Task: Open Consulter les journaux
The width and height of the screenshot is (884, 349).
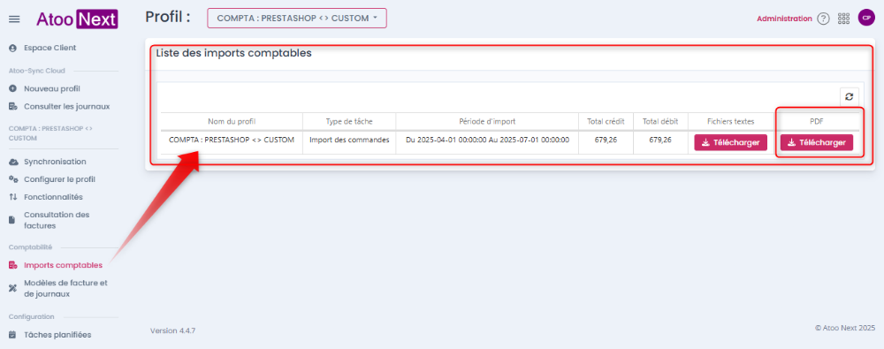Action: tap(66, 106)
